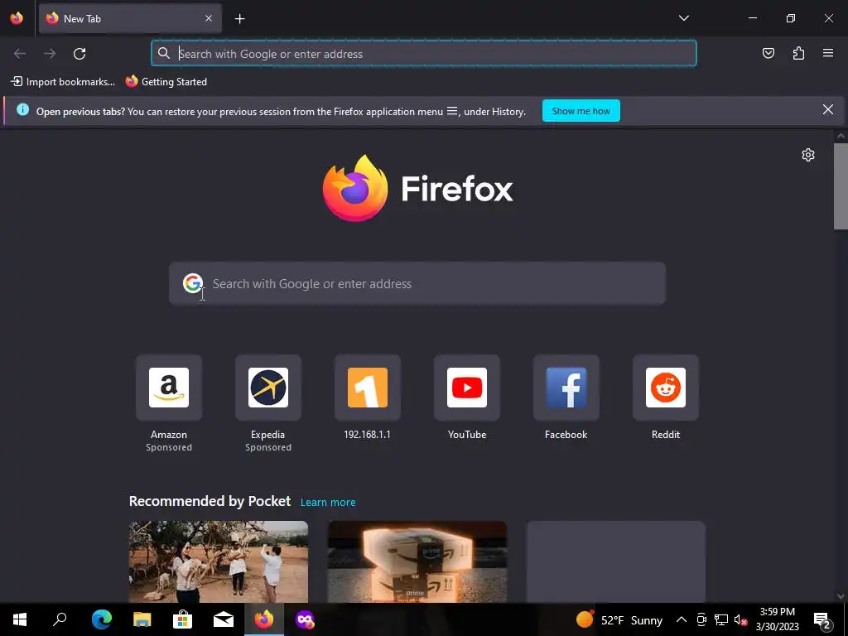The width and height of the screenshot is (848, 636).
Task: Open taskbar search magnifier
Action: coord(60,619)
